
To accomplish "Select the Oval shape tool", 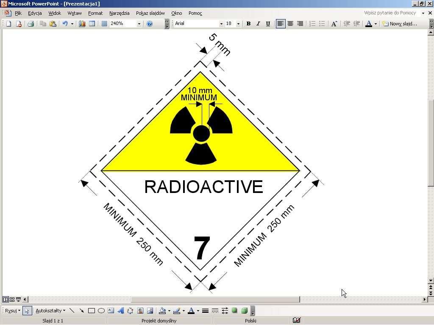I will 101,311.
